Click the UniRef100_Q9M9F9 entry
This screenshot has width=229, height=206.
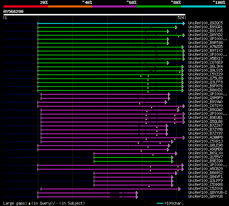[x=205, y=98]
